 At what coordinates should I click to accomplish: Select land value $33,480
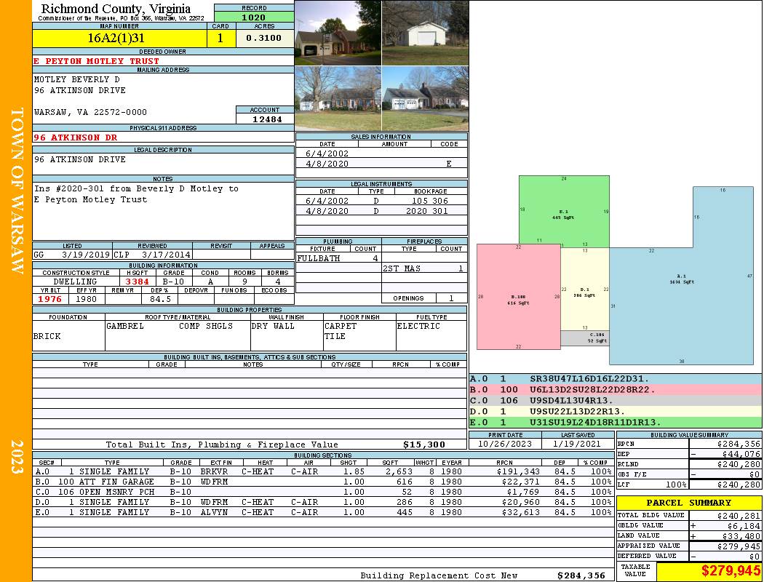coord(741,536)
